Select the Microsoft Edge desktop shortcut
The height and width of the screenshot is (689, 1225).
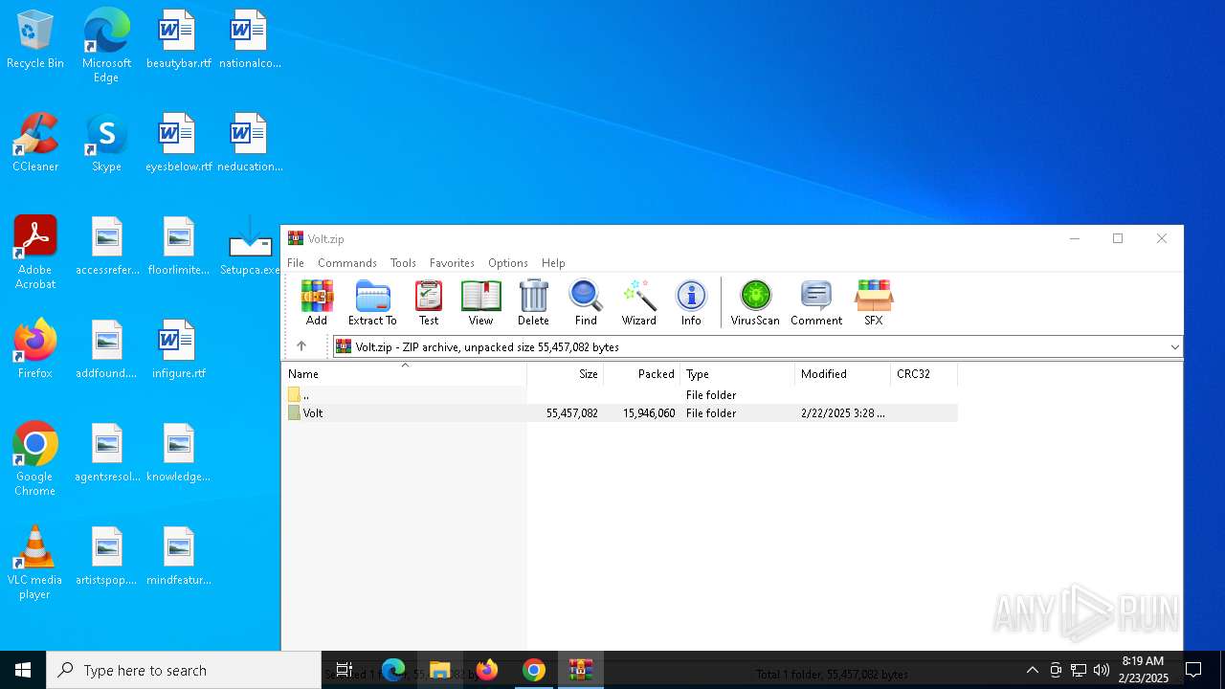coord(106,45)
